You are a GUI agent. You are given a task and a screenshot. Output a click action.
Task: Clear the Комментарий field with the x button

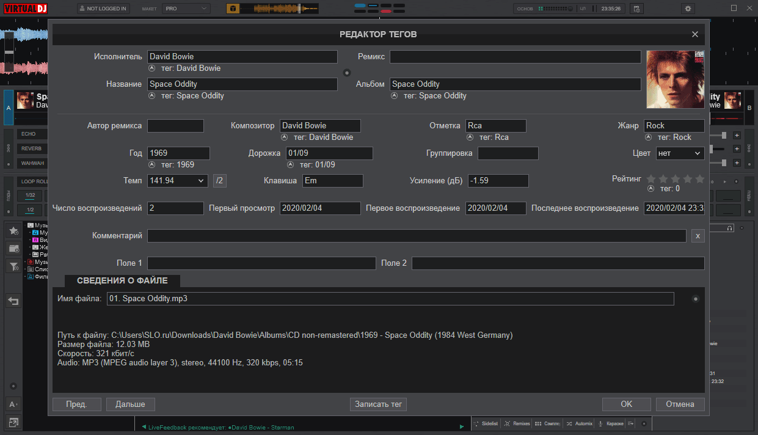click(698, 236)
